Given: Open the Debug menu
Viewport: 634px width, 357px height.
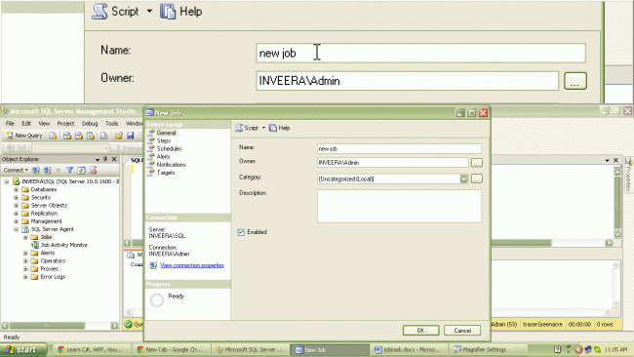Looking at the screenshot, I should (90, 123).
